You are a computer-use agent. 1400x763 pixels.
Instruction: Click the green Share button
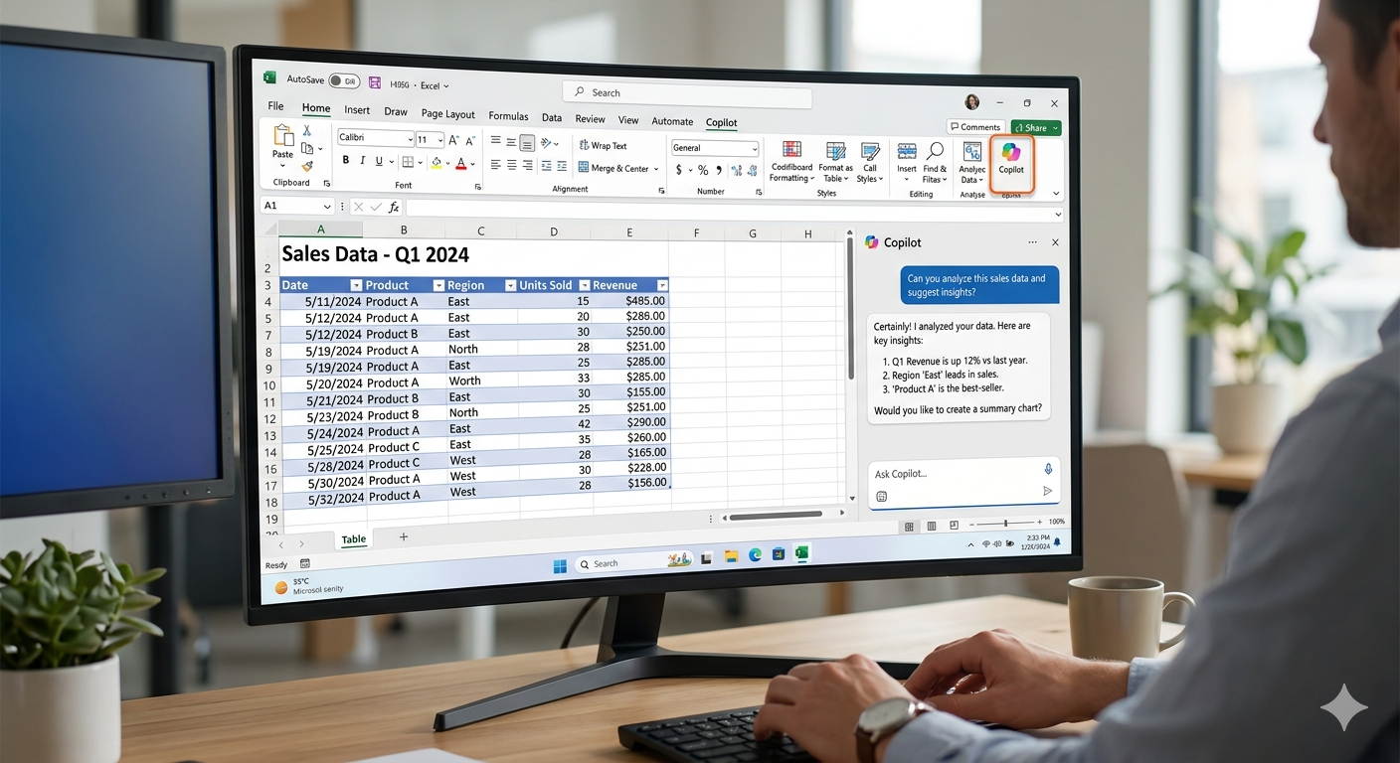point(1036,127)
